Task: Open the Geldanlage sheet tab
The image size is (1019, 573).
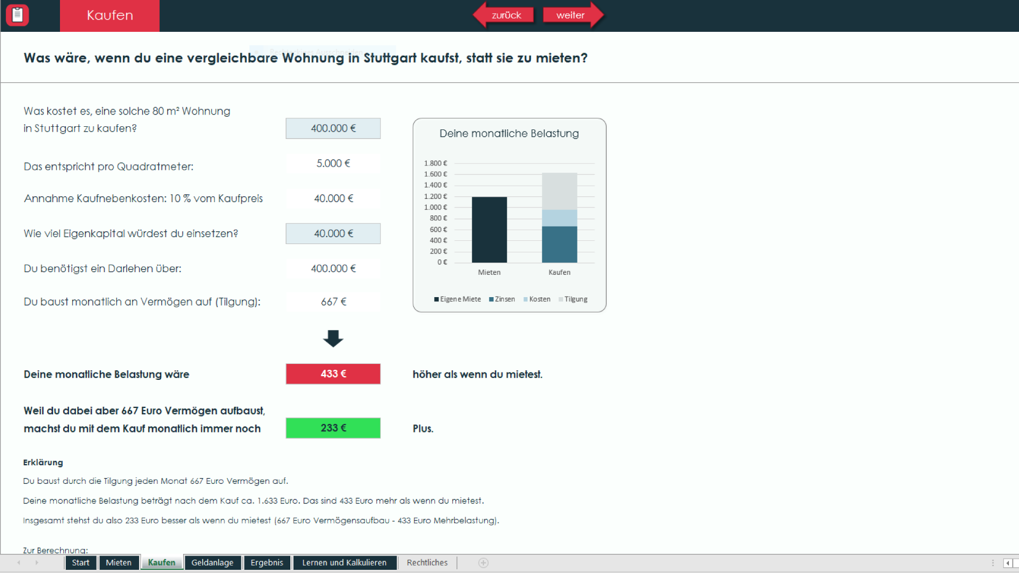Action: tap(212, 563)
